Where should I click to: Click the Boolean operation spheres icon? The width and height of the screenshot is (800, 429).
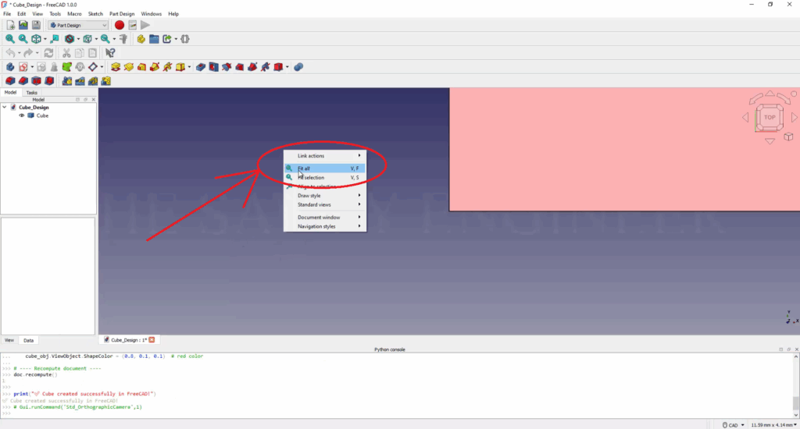298,67
